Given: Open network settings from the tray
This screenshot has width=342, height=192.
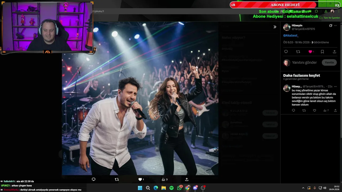Looking at the screenshot, I should (320, 188).
